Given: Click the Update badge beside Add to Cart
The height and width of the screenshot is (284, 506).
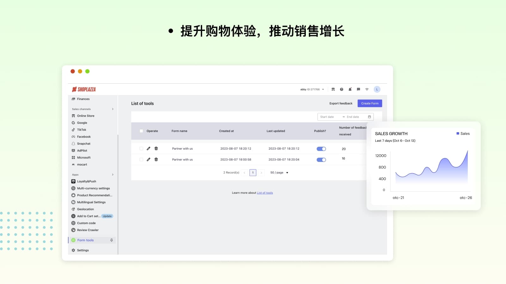Looking at the screenshot, I should coord(107,216).
